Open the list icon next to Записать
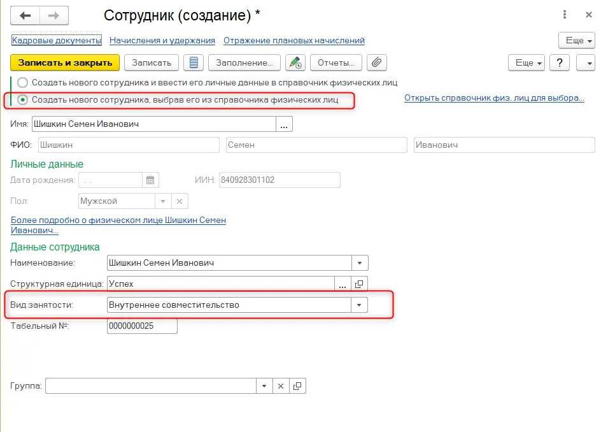The image size is (608, 432). coord(194,62)
